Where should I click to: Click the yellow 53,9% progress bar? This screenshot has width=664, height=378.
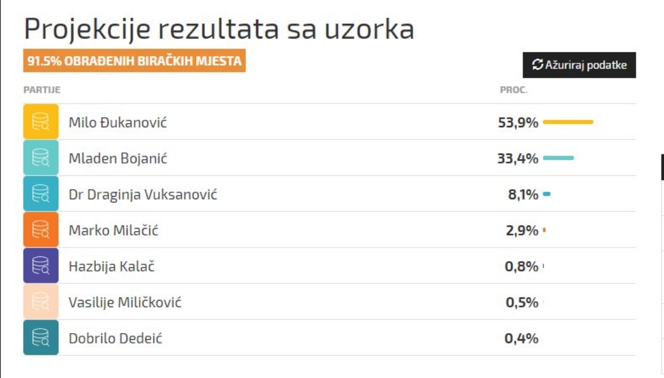click(568, 122)
